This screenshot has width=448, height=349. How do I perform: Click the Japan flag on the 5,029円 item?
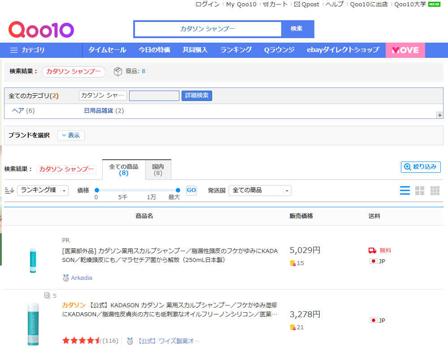point(373,261)
